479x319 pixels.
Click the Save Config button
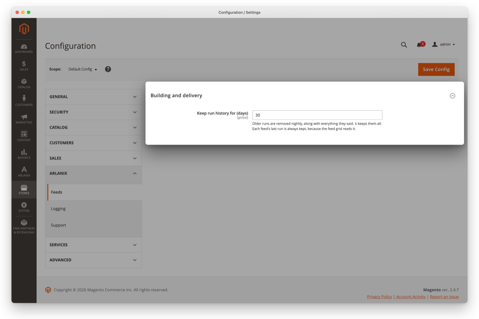point(436,69)
